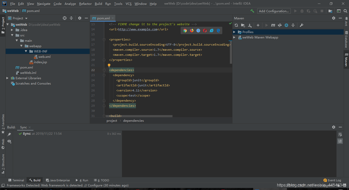Open the Navigate menu
Screen dimensions: 349x190
click(x=44, y=4)
